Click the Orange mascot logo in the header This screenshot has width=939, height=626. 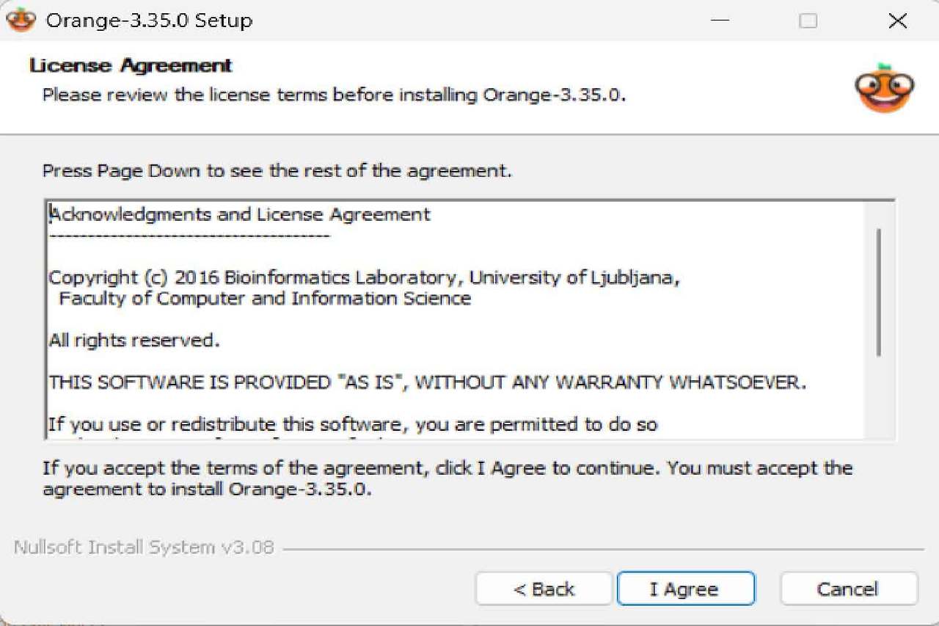884,88
